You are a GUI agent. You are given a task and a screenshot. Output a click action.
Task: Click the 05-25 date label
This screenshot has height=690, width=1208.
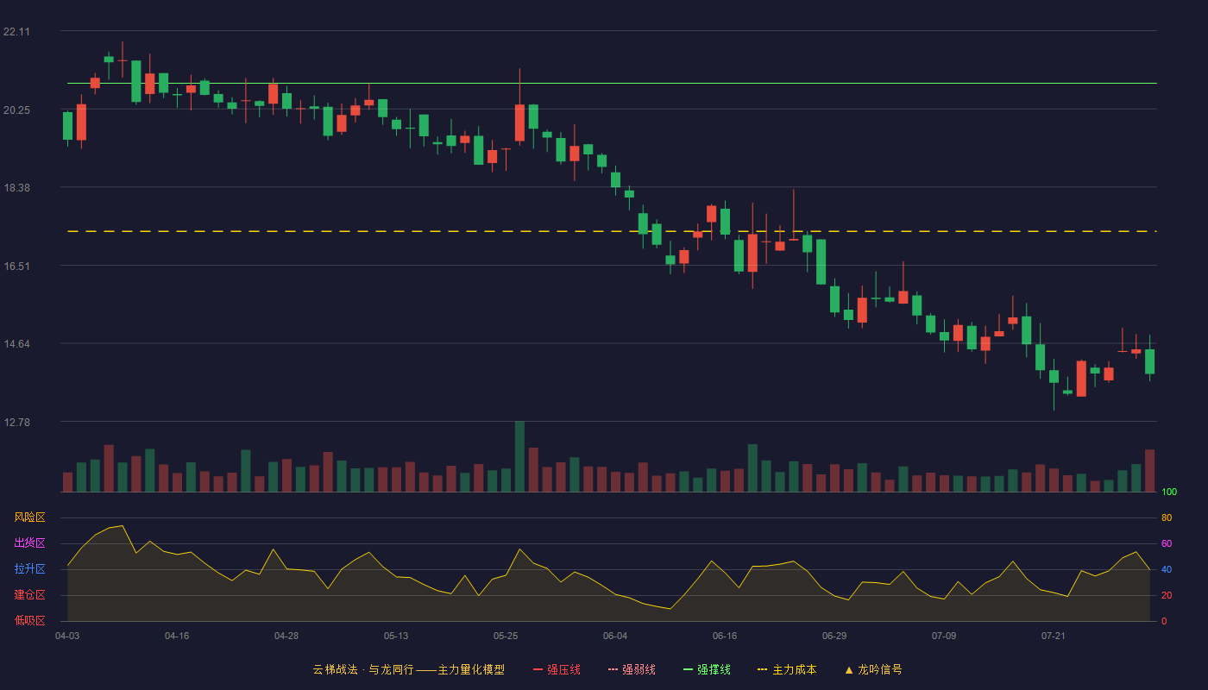506,636
